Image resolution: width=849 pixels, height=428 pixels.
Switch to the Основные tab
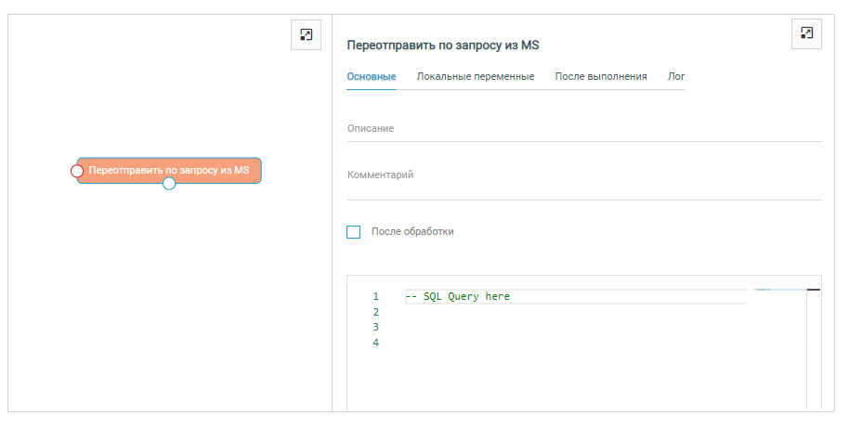click(372, 76)
